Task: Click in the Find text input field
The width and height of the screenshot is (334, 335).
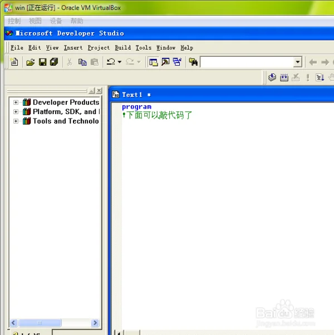Action: click(x=247, y=62)
